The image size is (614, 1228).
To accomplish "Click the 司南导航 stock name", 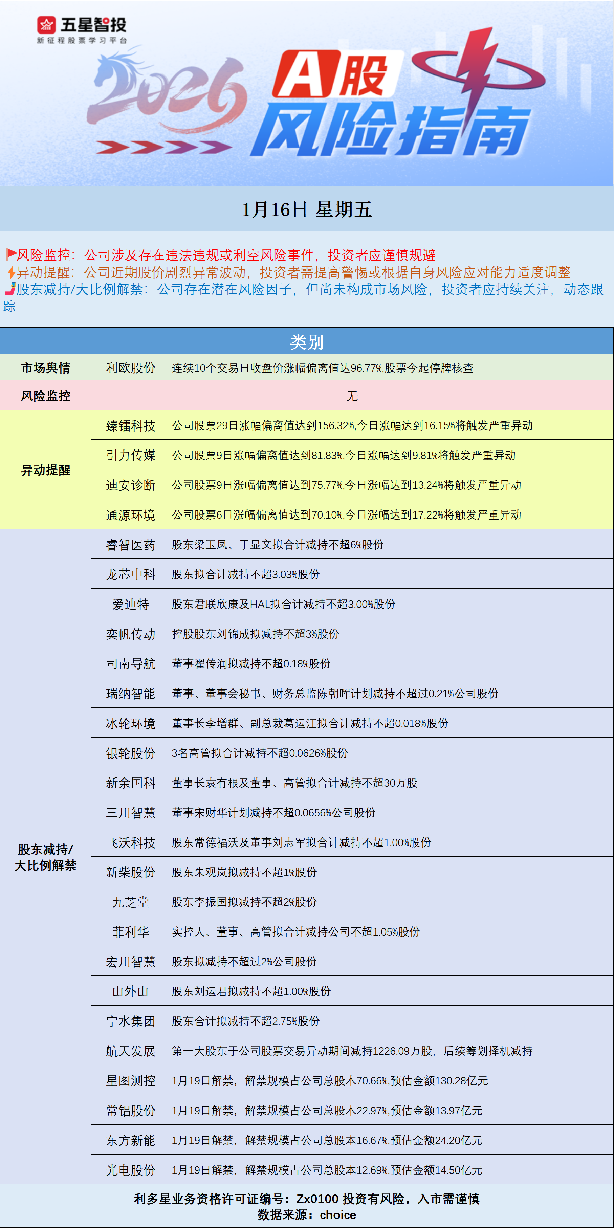I will [x=131, y=663].
